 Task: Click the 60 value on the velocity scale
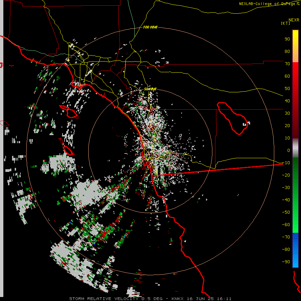[287, 76]
